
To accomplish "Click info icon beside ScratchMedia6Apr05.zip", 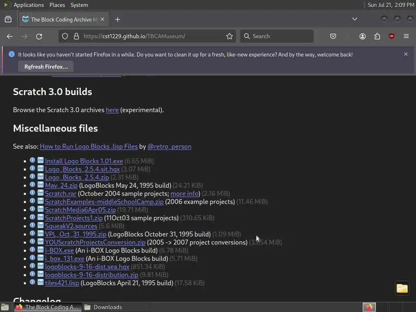I will click(x=32, y=209).
